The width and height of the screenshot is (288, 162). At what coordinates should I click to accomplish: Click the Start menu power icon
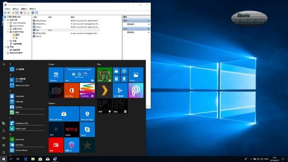[x=4, y=153]
